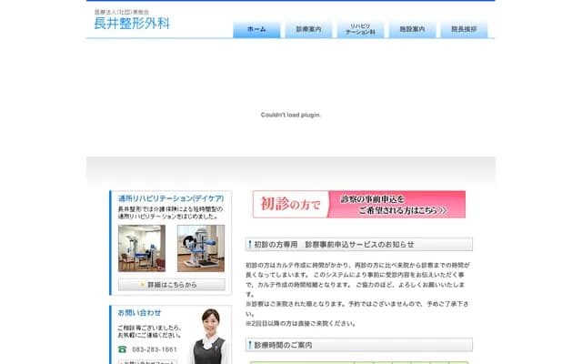Click the 初診の方で pink banner
The height and width of the screenshot is (364, 582).
pos(359,204)
